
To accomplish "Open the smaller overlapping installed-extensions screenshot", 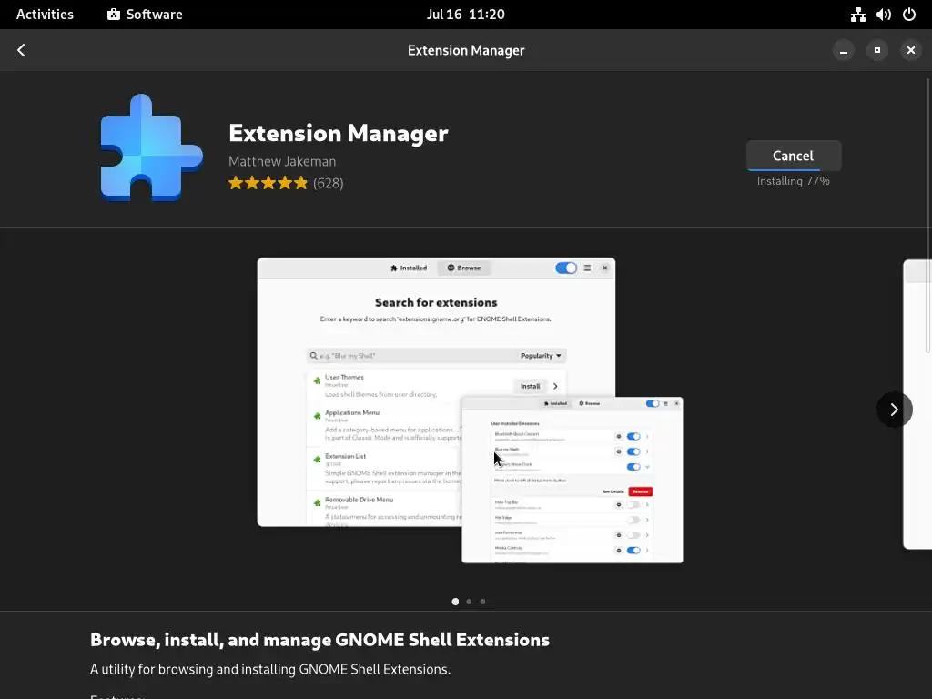I will [572, 480].
